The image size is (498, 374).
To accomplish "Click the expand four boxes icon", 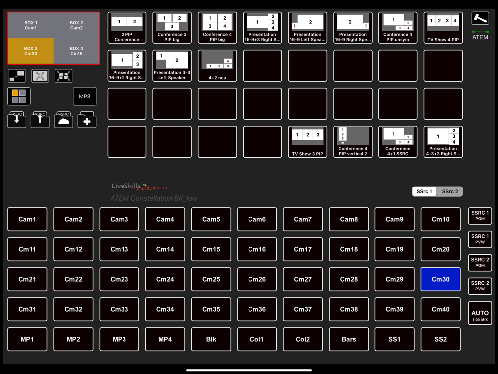I will [x=64, y=76].
